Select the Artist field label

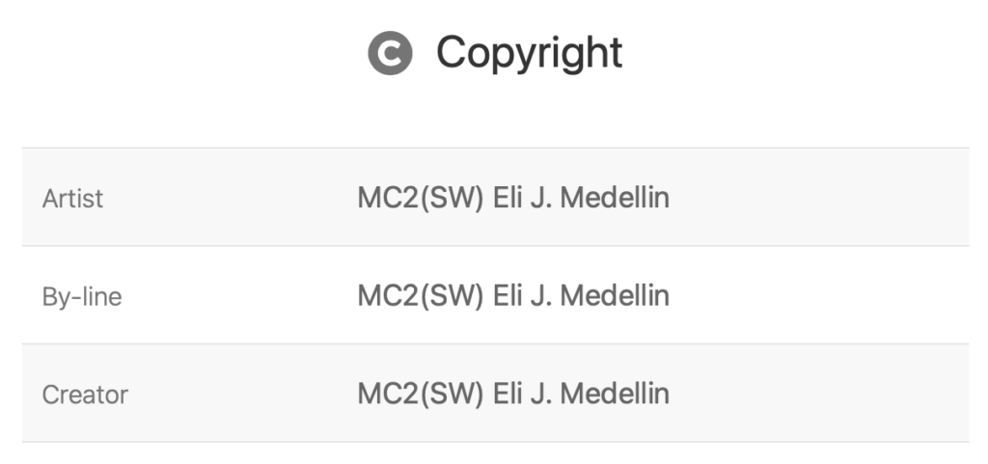click(72, 199)
